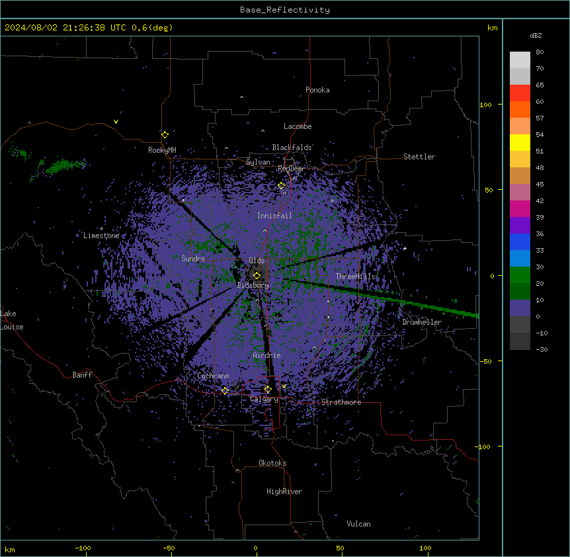Click the ThreeHills label
The height and width of the screenshot is (557, 570).
pyautogui.click(x=355, y=277)
